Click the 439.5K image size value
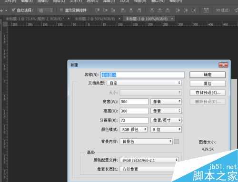This screenshot has width=238, height=182. [x=208, y=149]
